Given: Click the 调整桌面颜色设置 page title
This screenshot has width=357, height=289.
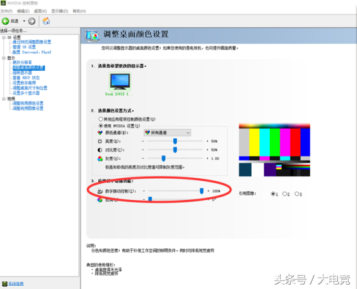Looking at the screenshot, I should pos(136,34).
